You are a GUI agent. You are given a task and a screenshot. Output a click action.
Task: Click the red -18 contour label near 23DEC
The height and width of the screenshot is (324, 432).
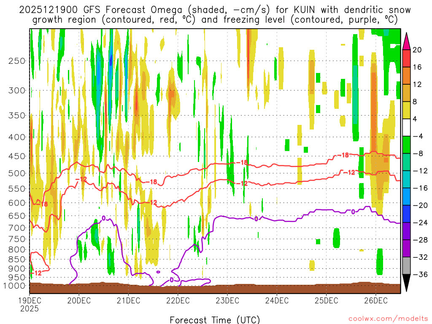pyautogui.click(x=242, y=162)
